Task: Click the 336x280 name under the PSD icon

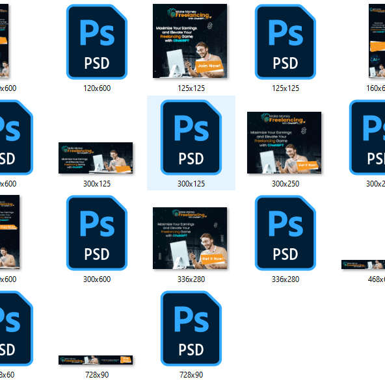Action: pyautogui.click(x=285, y=279)
